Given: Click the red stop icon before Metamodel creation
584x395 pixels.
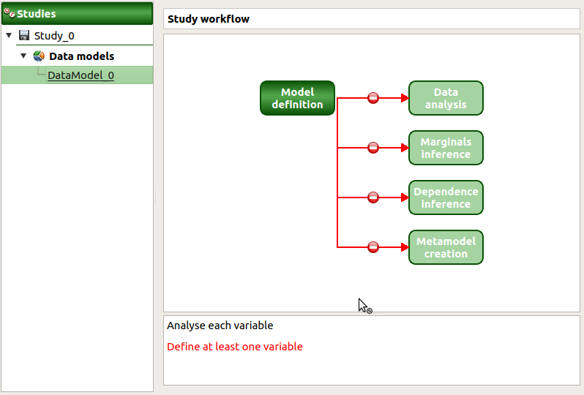Looking at the screenshot, I should pyautogui.click(x=373, y=247).
